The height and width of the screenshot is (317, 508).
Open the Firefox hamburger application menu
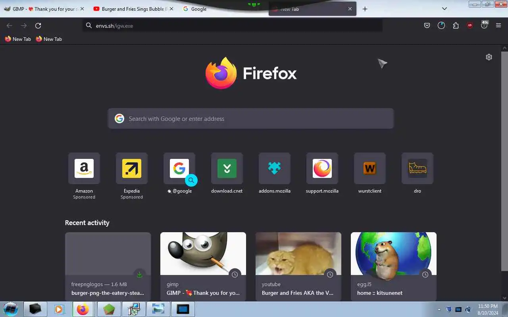[498, 25]
